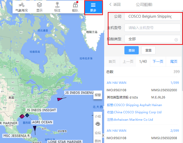The height and width of the screenshot is (143, 183).
Task: Click the 哈德森湾 Hudson Bay map label
Action: coord(35,52)
